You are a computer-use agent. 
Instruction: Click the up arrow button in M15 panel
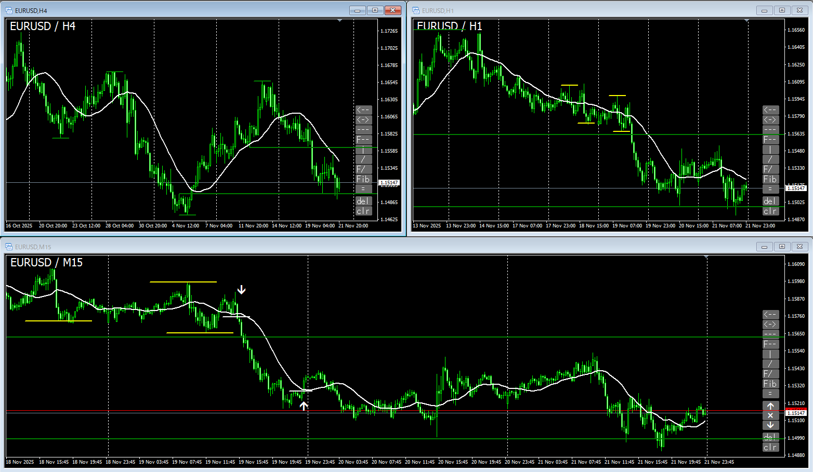click(x=770, y=406)
